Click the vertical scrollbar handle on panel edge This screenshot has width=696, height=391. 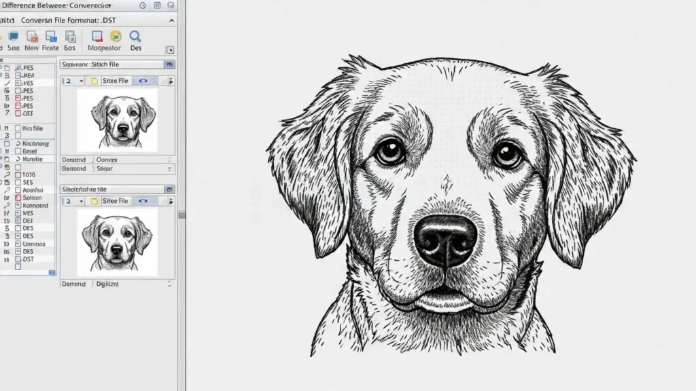pyautogui.click(x=182, y=215)
